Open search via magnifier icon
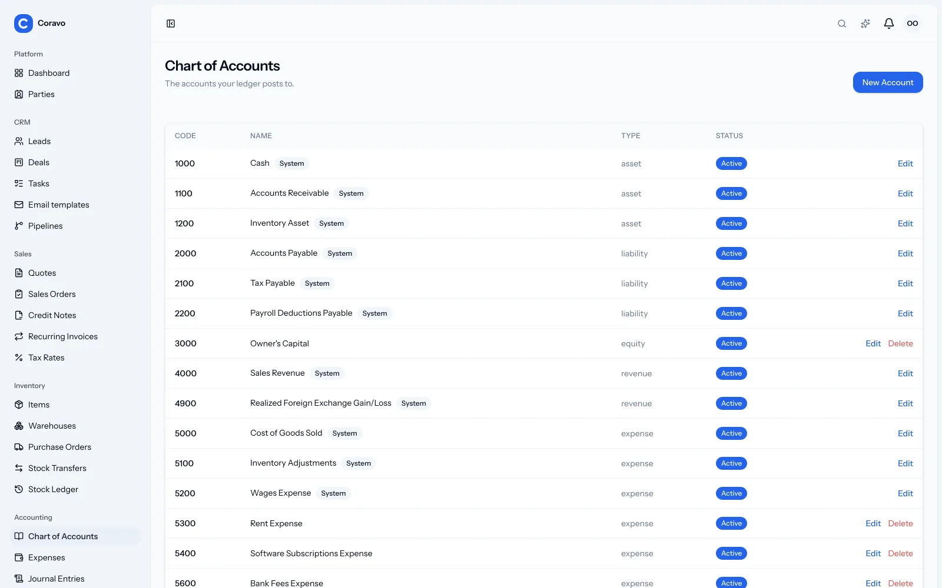Image resolution: width=942 pixels, height=588 pixels. click(842, 24)
